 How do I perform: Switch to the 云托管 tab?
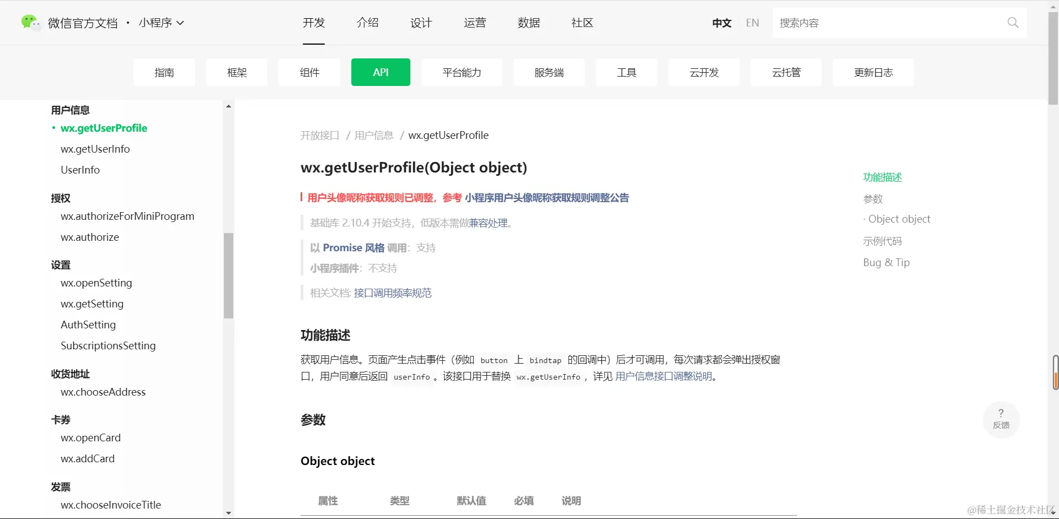786,72
